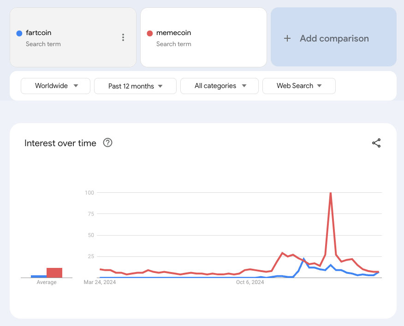Open the Past 12 months time dropdown
This screenshot has width=404, height=326.
click(135, 86)
